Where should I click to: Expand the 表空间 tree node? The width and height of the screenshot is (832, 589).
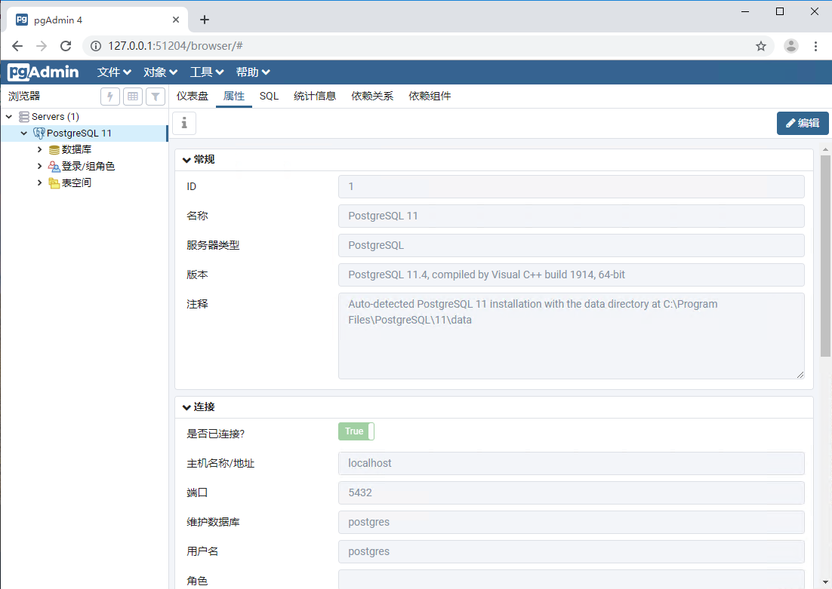pyautogui.click(x=39, y=183)
